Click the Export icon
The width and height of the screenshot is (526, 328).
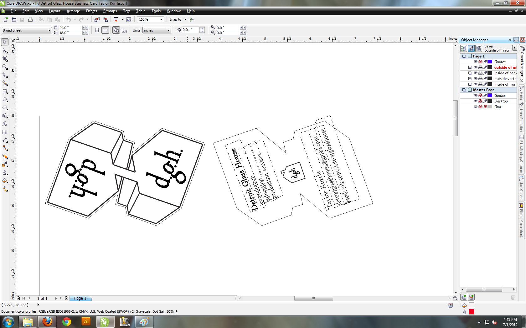[105, 19]
